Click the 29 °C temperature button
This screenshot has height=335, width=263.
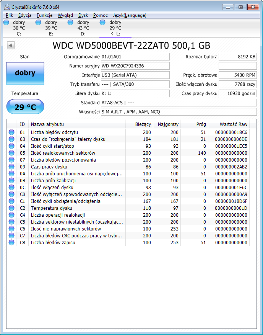coord(25,106)
